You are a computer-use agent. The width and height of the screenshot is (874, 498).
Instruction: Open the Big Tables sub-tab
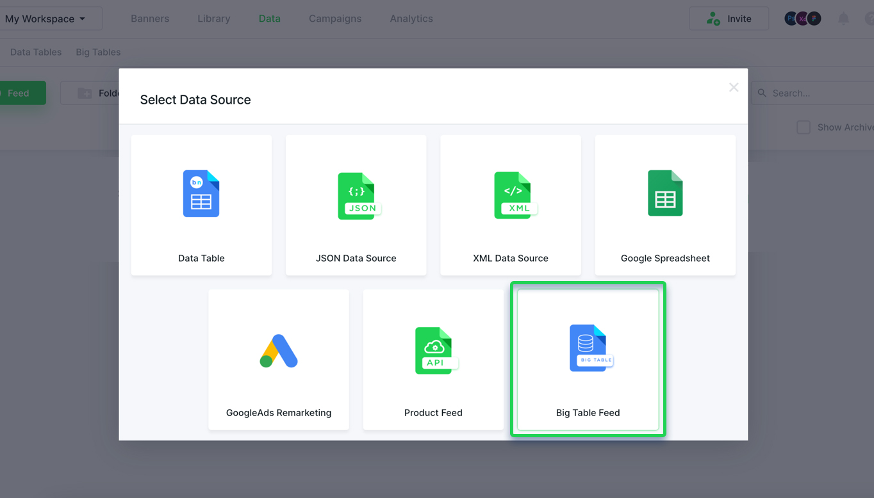(x=98, y=52)
